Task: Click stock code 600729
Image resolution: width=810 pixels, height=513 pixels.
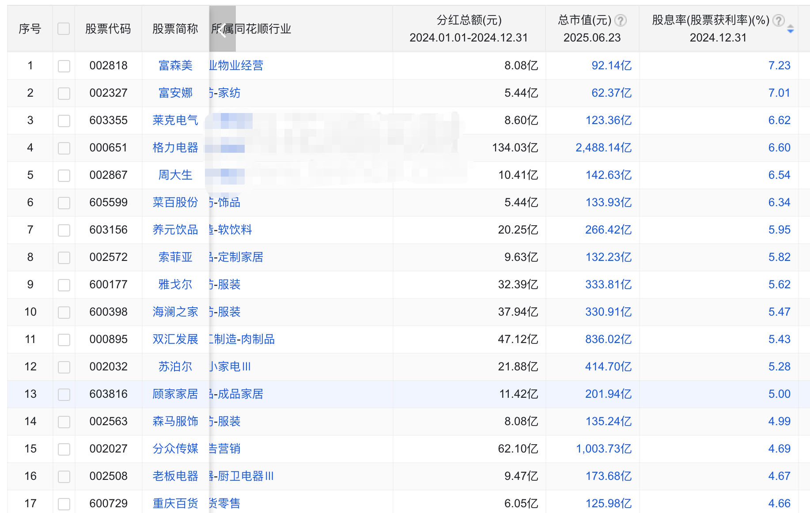Action: pyautogui.click(x=108, y=503)
